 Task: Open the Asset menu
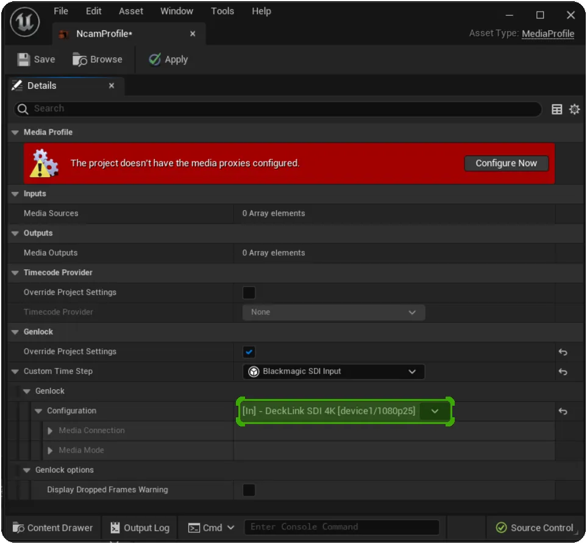point(131,11)
